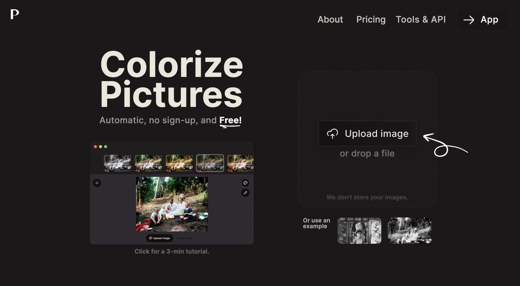Open the color palette tool in the demo
Image resolution: width=520 pixels, height=286 pixels.
[245, 183]
